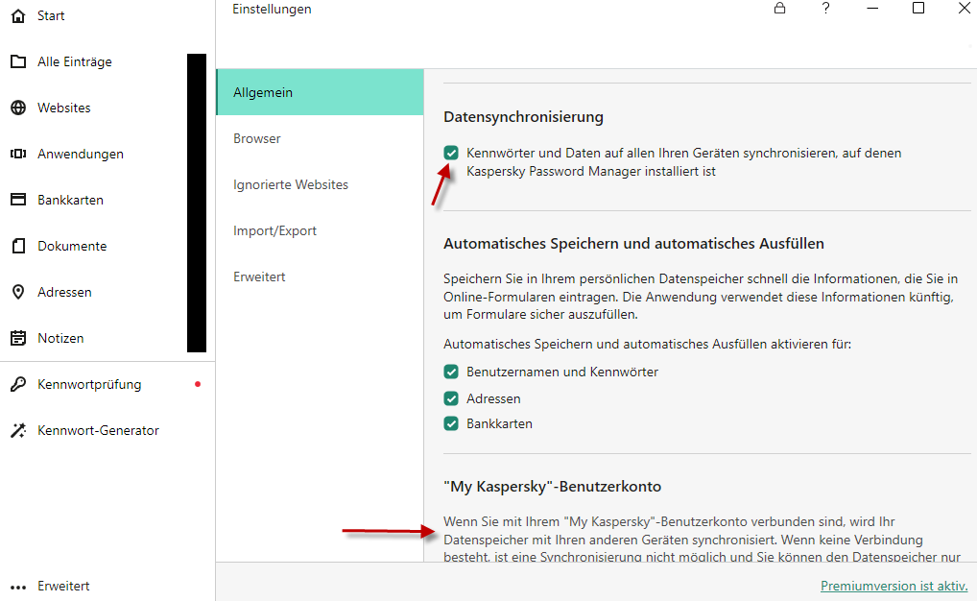Open the Adressen section label

point(64,292)
